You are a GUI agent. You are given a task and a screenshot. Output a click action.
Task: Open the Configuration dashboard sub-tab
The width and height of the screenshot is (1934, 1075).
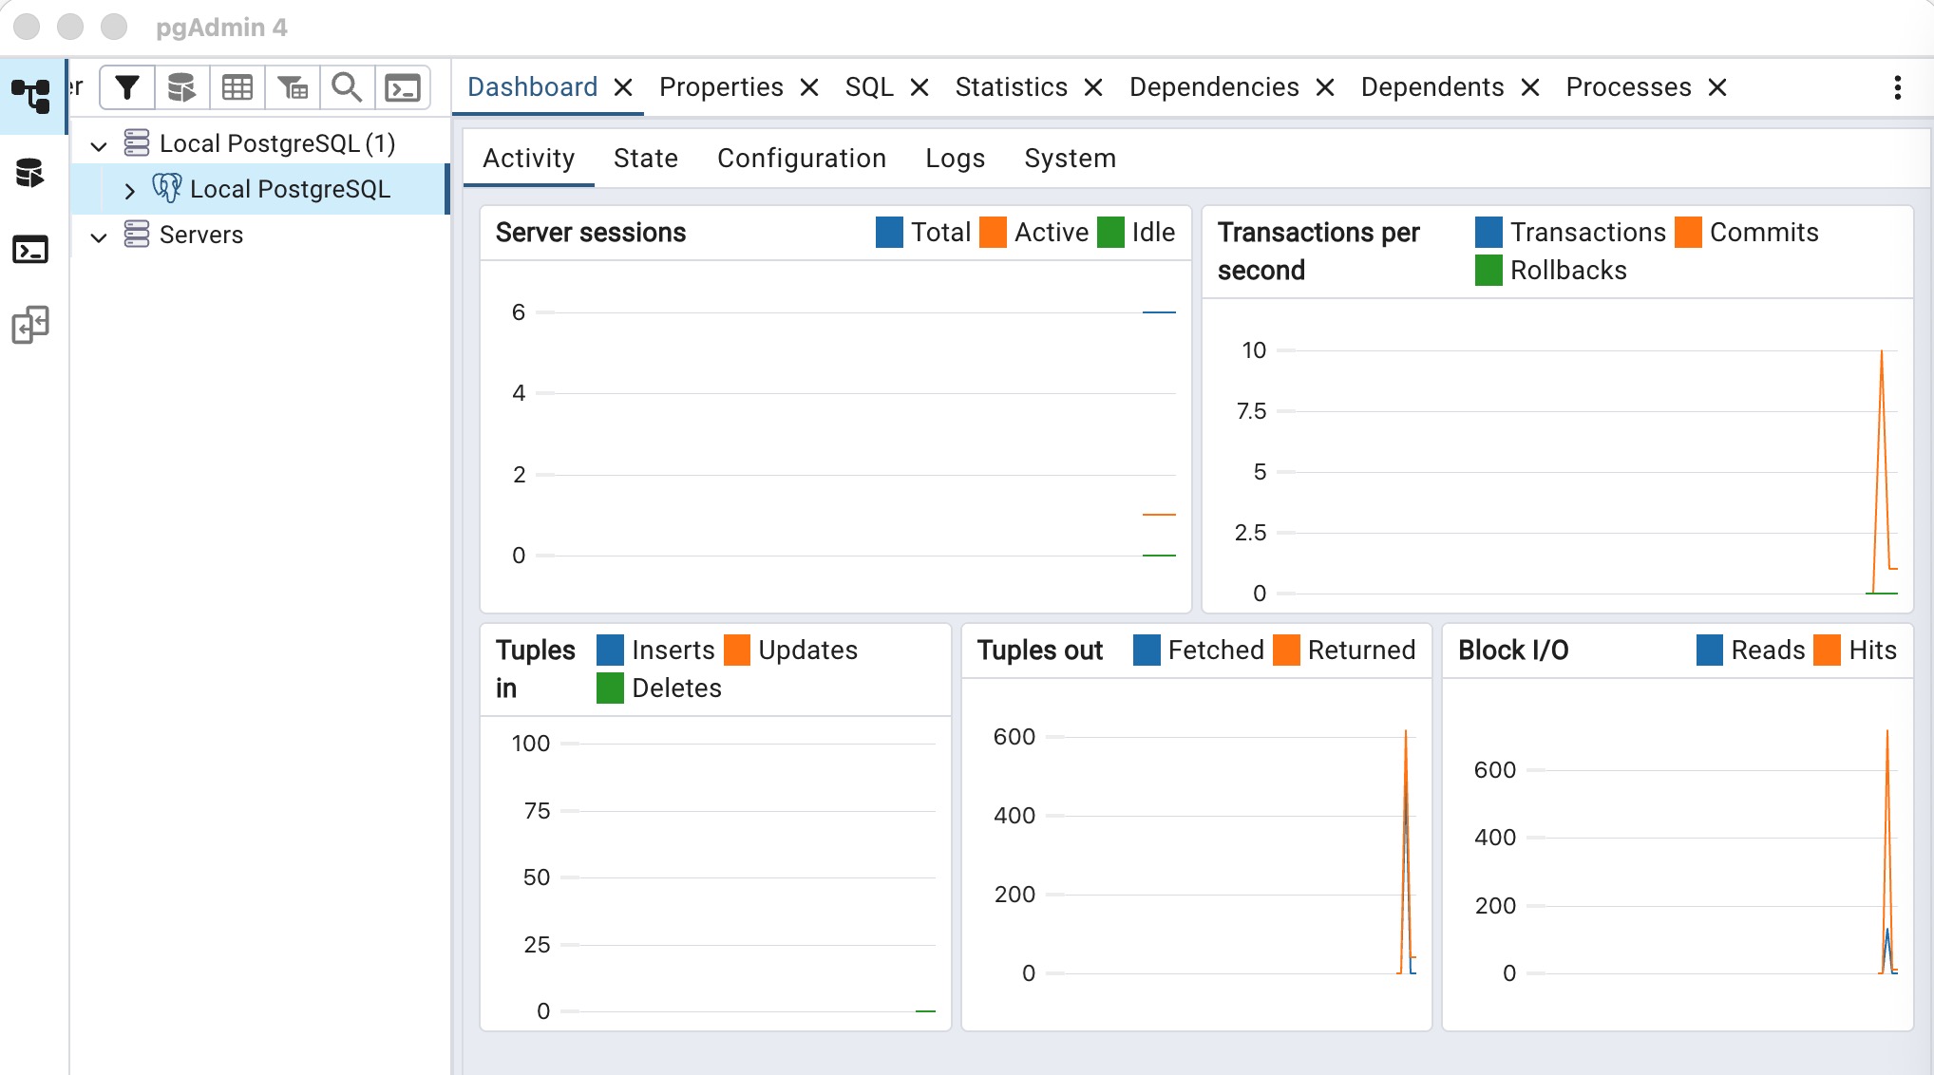pos(801,159)
